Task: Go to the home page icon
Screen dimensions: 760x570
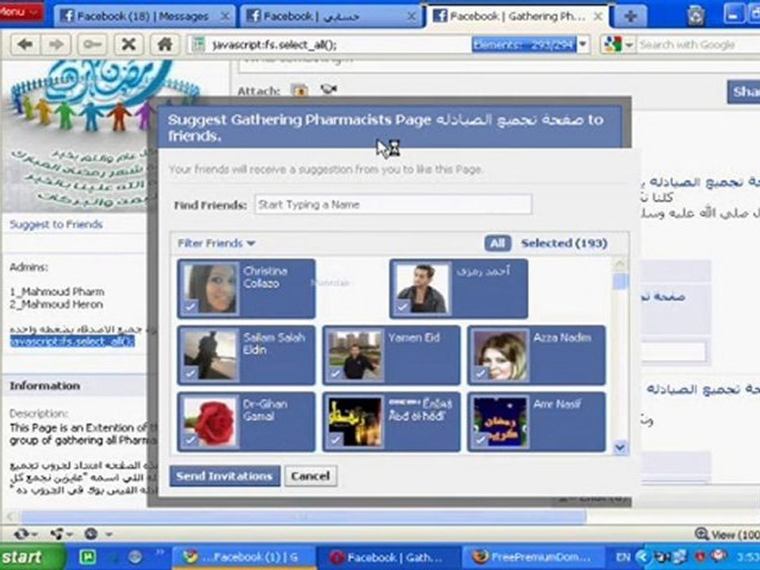Action: pyautogui.click(x=165, y=44)
